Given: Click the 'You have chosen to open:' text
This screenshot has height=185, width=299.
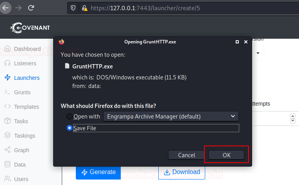Looking at the screenshot, I should [x=93, y=55].
